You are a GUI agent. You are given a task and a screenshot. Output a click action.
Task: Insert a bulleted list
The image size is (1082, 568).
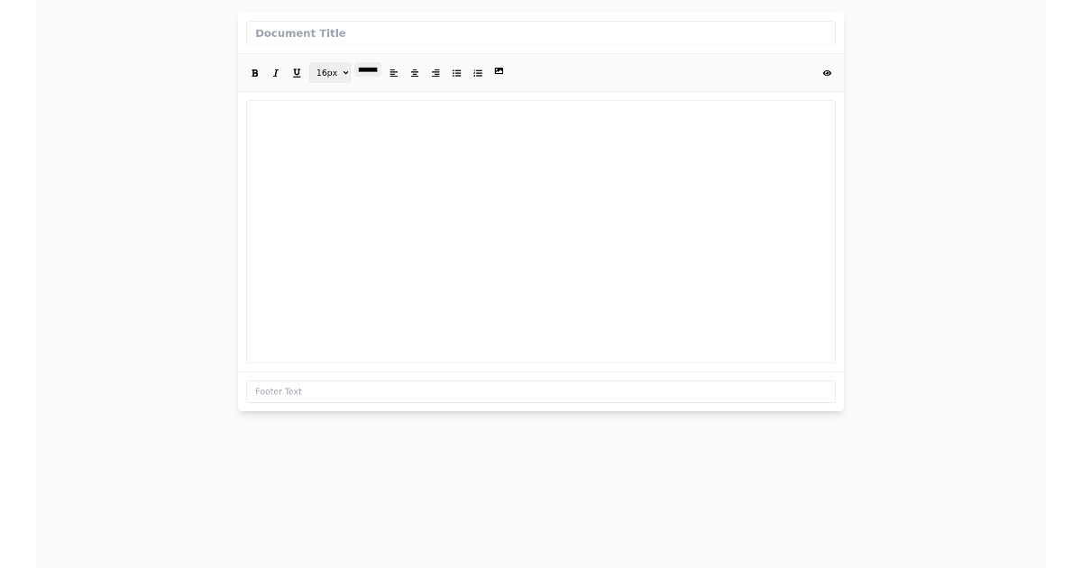click(x=457, y=73)
